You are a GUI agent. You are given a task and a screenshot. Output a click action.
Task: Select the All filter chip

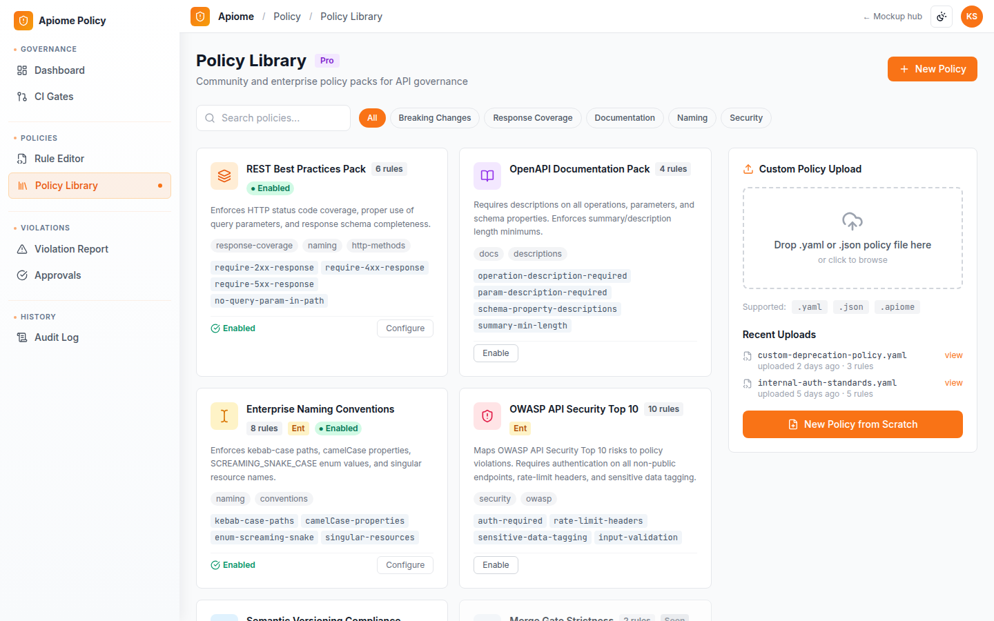372,118
